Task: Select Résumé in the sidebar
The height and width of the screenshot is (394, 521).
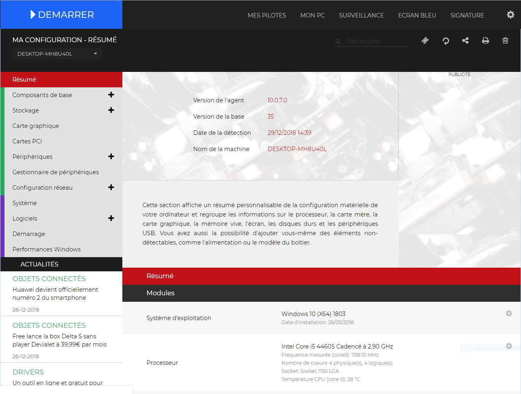Action: click(61, 80)
